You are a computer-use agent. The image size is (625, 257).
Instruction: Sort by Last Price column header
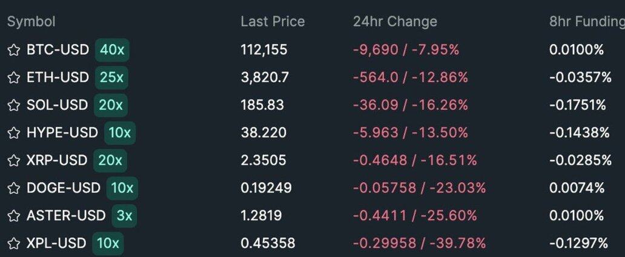coord(273,22)
